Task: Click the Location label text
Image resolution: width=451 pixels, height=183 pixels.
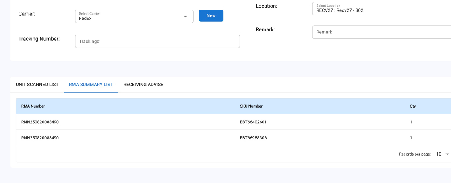Action: point(266,6)
